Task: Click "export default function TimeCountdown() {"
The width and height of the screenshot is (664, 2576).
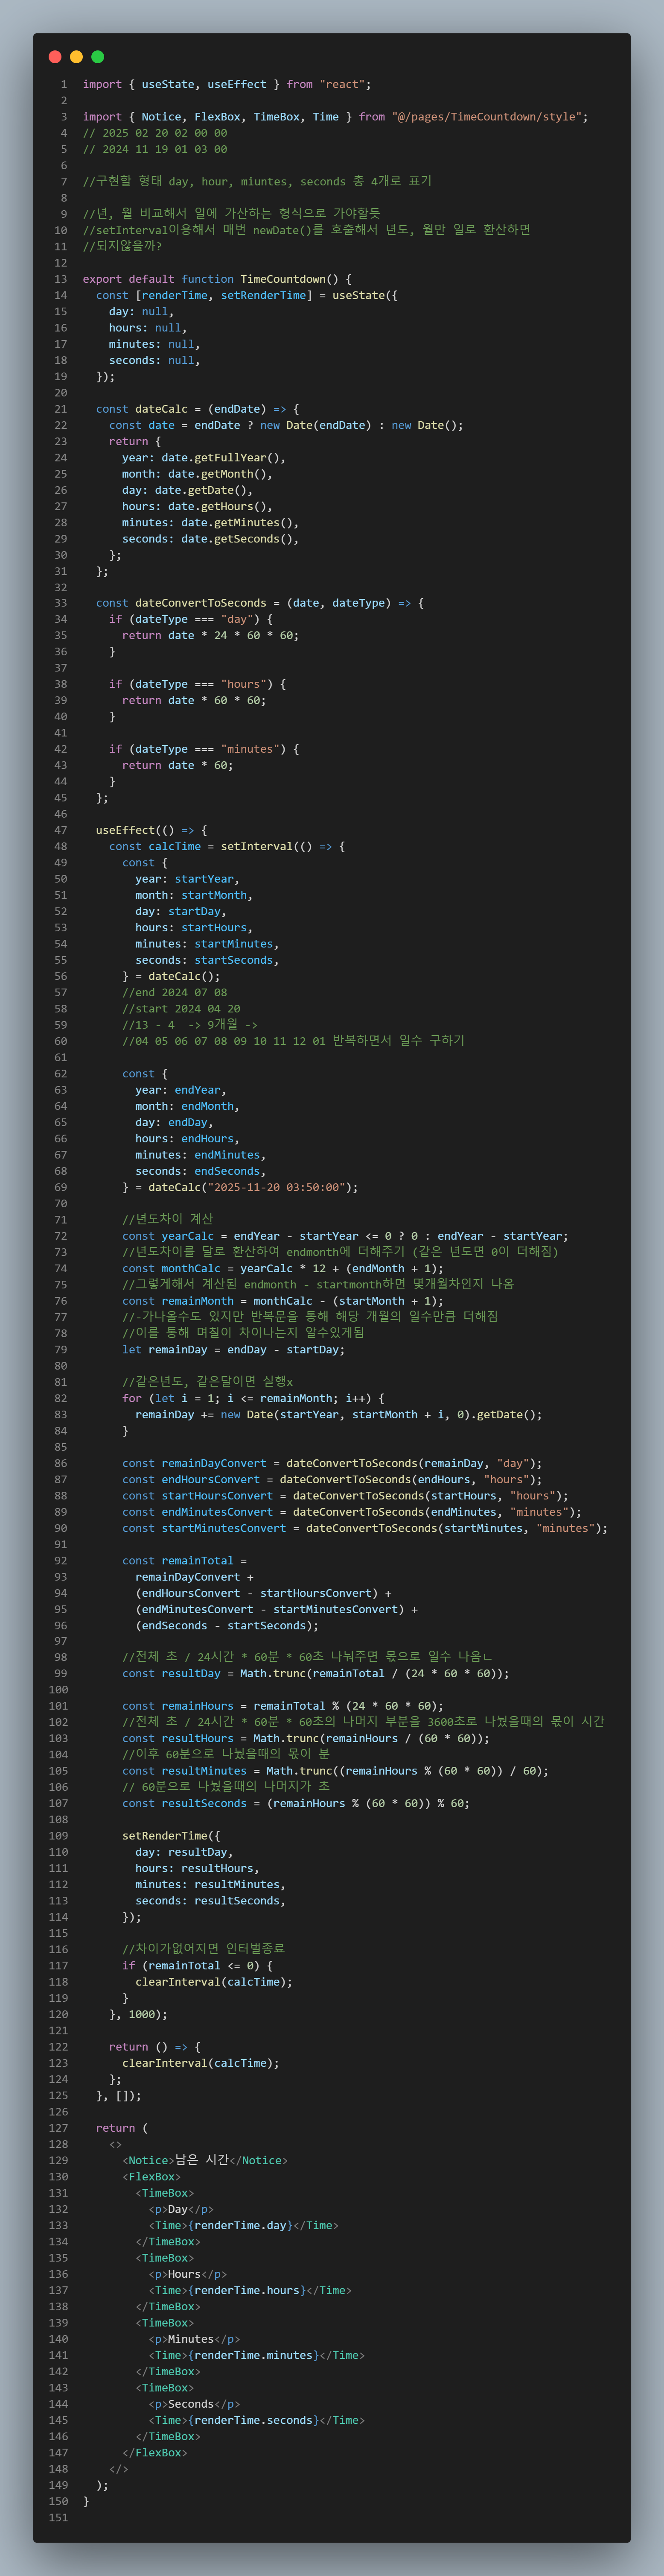Action: coord(217,279)
